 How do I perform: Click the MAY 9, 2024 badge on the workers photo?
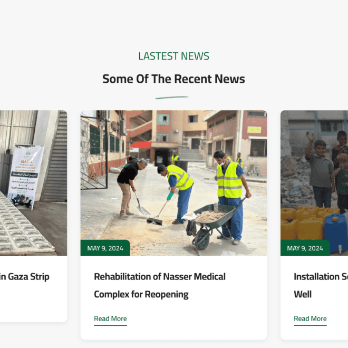[x=105, y=248]
